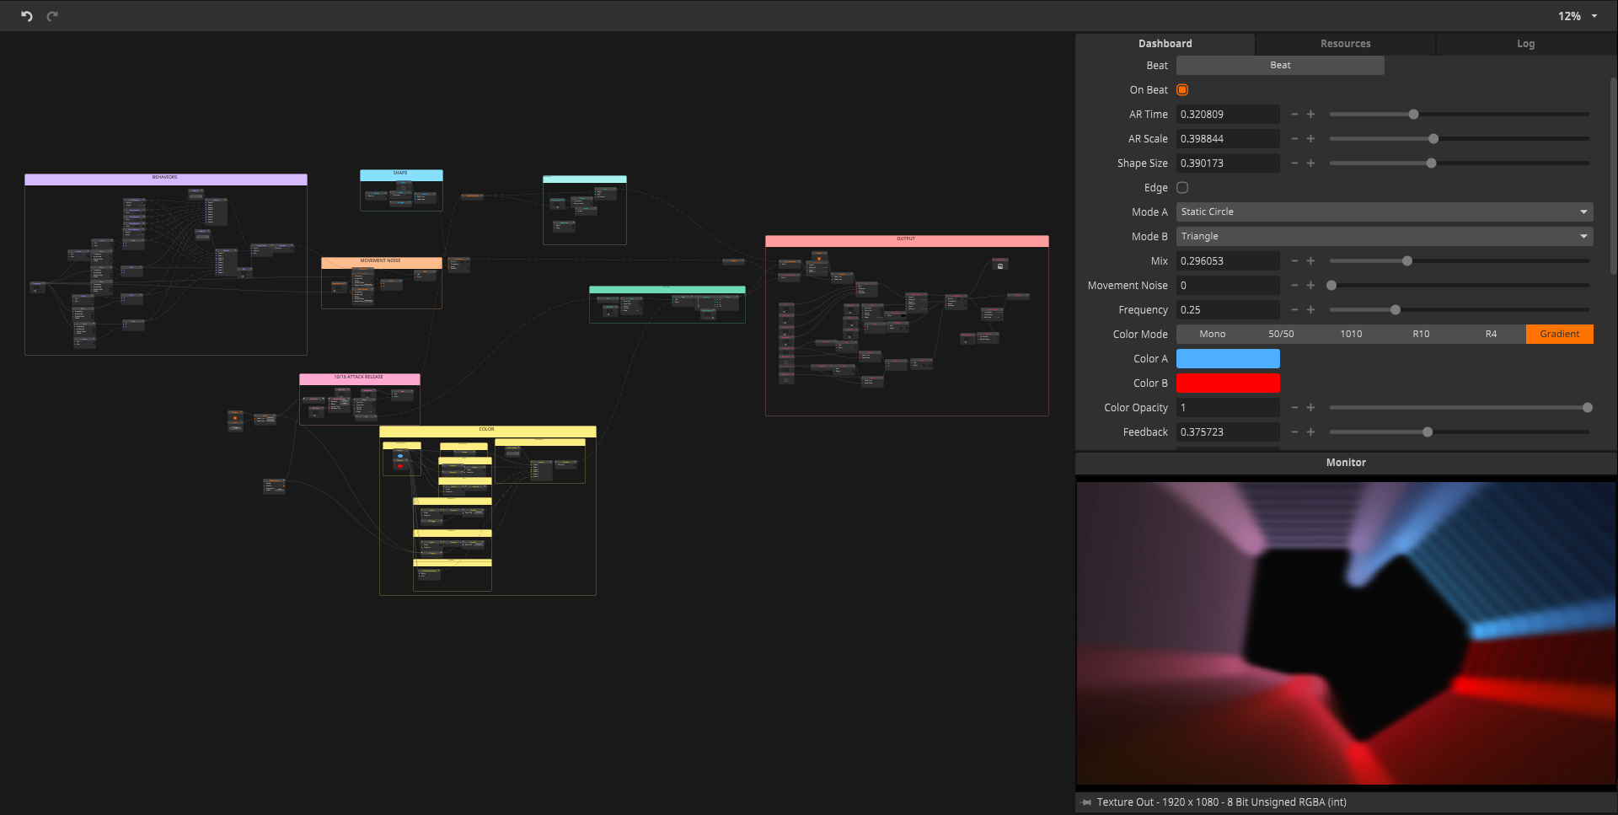Open the red Color B swatch

click(1228, 383)
